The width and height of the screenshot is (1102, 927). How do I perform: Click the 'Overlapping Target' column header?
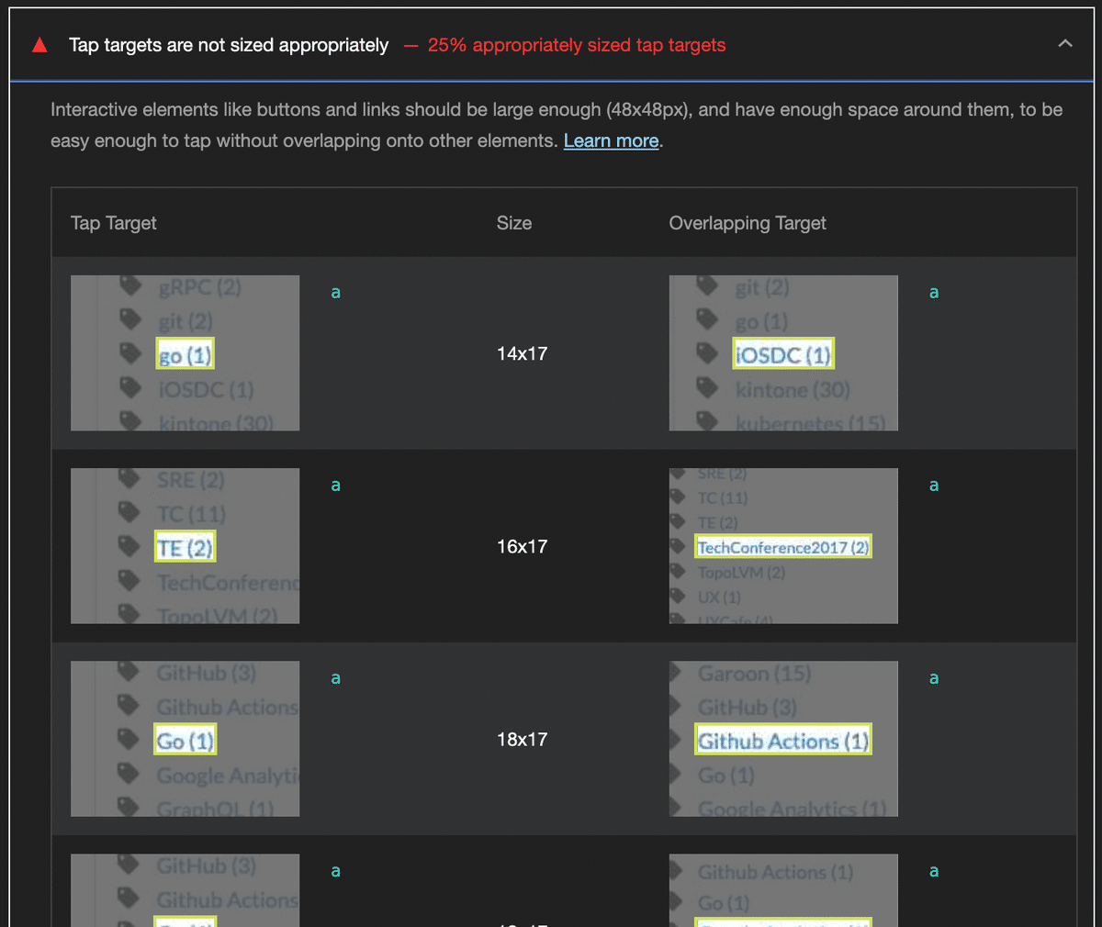pyautogui.click(x=748, y=223)
